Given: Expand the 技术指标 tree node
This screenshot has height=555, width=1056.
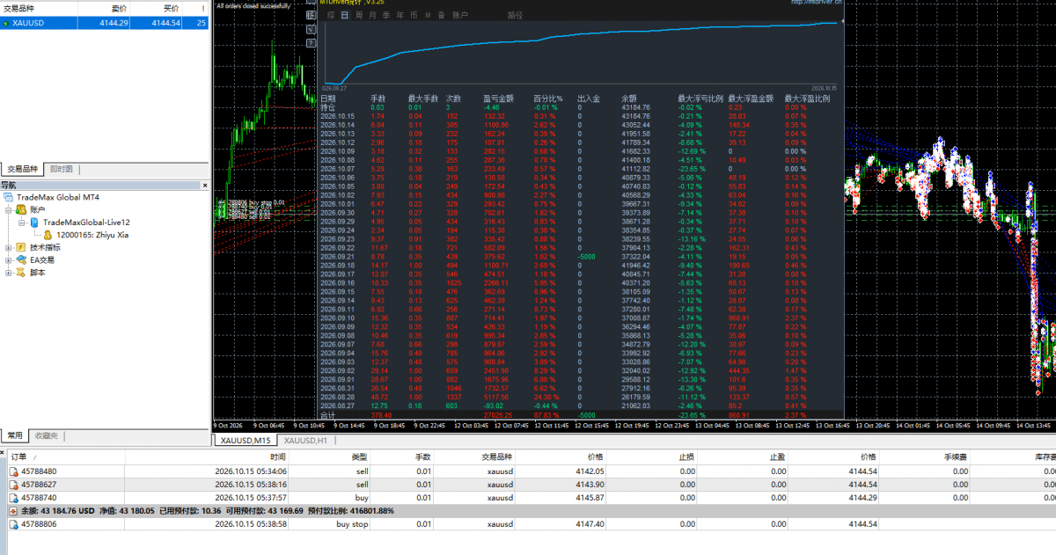Looking at the screenshot, I should 9,248.
